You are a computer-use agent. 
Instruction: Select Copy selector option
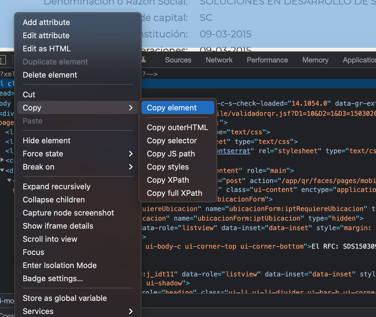pos(178,141)
